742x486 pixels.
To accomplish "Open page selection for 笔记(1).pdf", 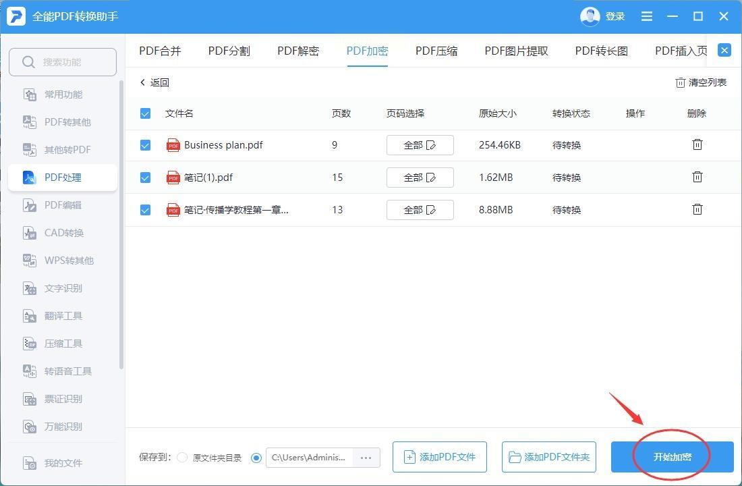I will (420, 178).
